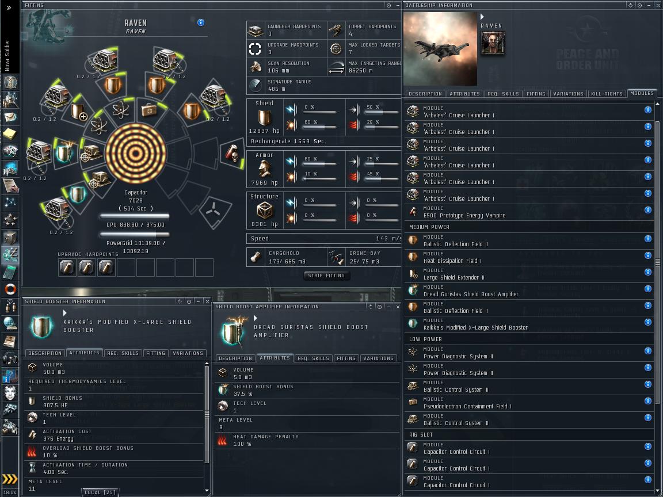This screenshot has height=497, width=663.
Task: Open Fitting tab in Shield Booster Information
Action: (155, 353)
